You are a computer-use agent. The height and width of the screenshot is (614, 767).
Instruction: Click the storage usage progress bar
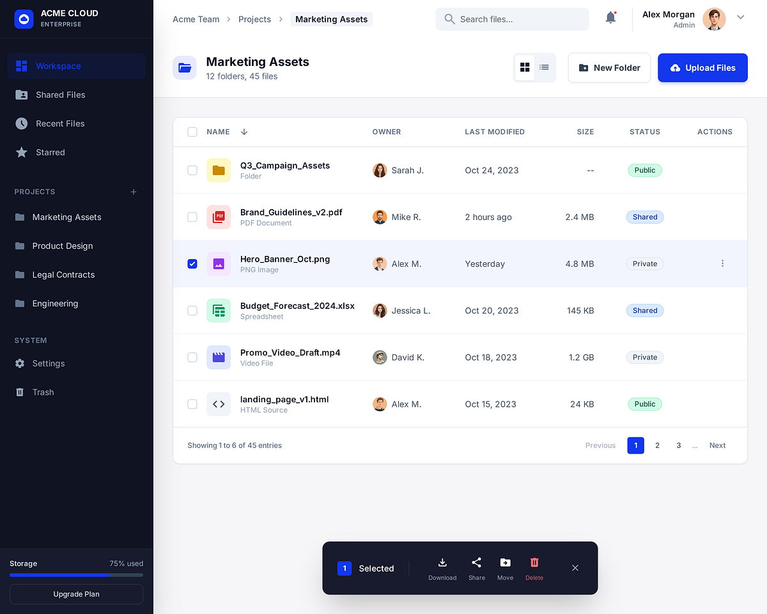coord(76,574)
